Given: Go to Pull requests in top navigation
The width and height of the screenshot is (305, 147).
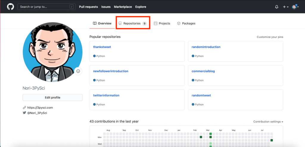Looking at the screenshot, I should (88, 7).
